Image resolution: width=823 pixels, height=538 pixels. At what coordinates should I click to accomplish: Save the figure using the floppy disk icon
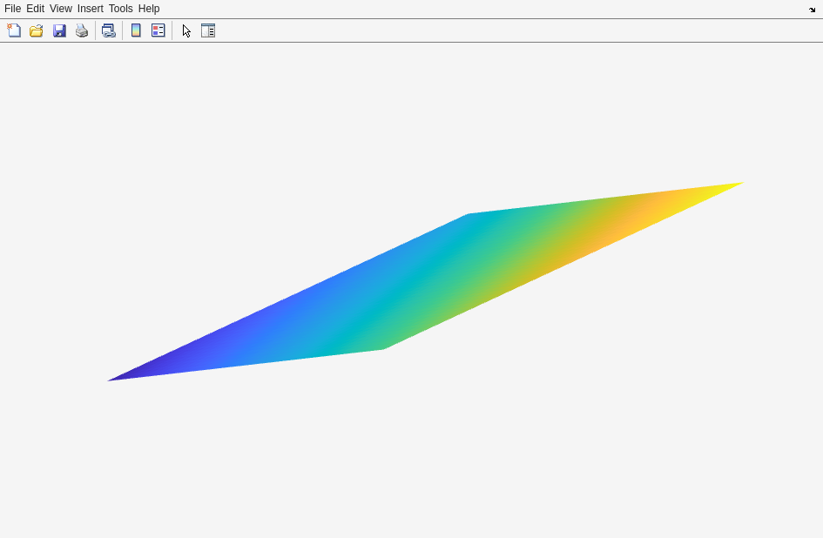tap(59, 30)
